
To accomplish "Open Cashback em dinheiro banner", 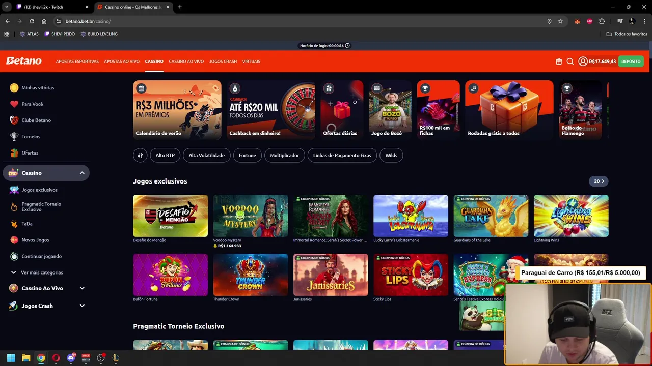I will click(271, 110).
